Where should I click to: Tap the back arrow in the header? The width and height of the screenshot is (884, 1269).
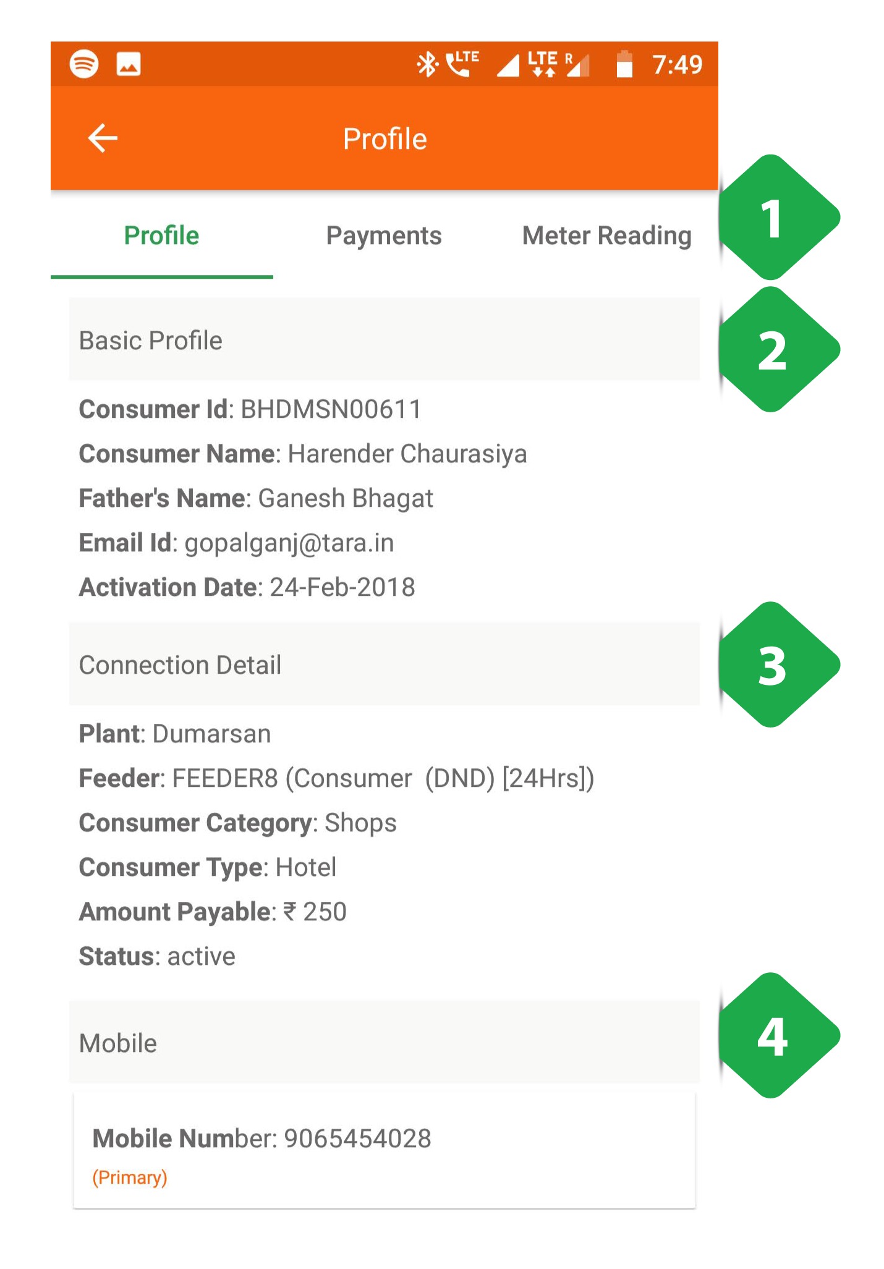[103, 138]
